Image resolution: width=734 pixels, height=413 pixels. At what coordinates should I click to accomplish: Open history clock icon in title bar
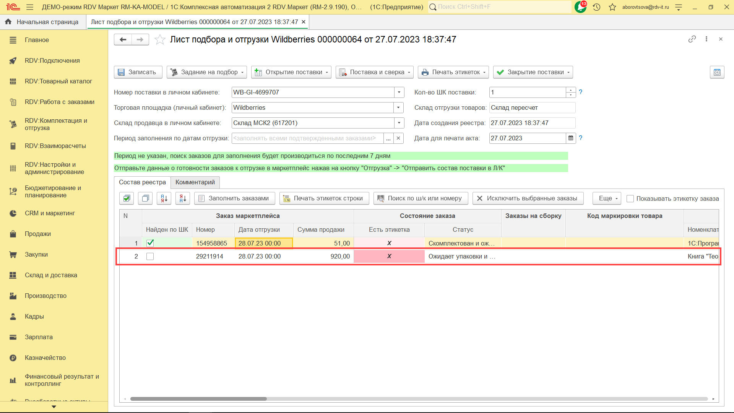(596, 7)
